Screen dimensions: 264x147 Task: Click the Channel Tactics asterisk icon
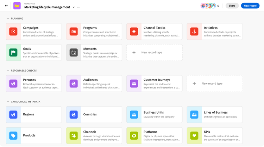(134, 32)
